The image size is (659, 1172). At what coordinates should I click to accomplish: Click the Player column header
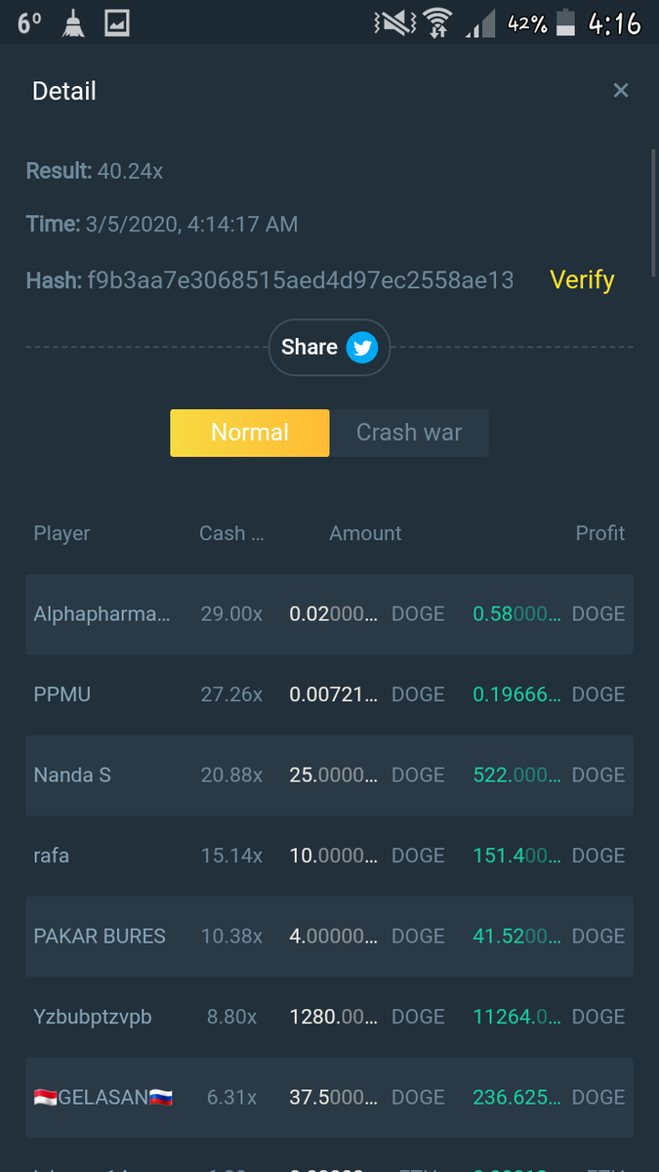pyautogui.click(x=62, y=533)
